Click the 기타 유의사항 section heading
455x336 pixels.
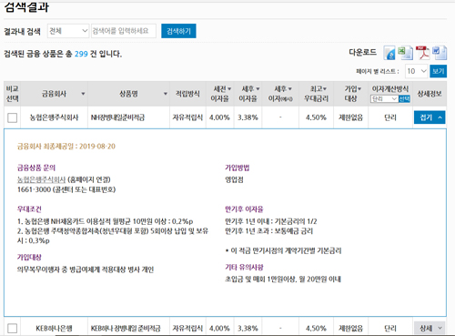click(x=244, y=267)
